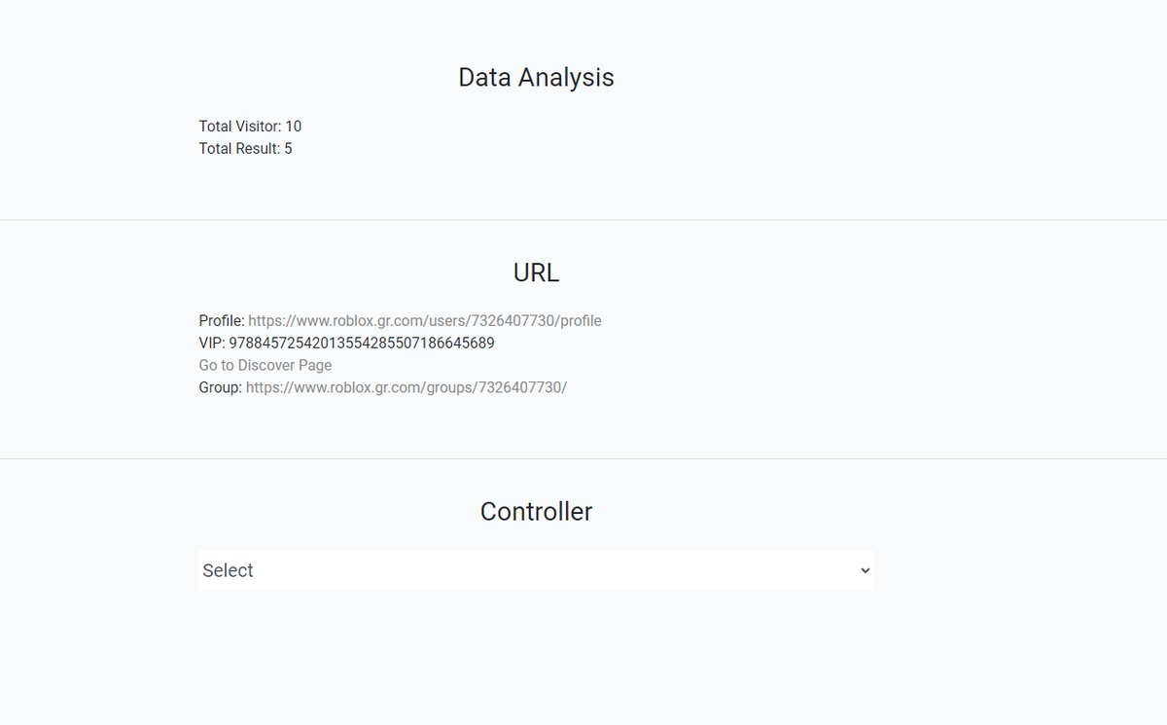Click the chevron arrow of the Controller dropdown
The width and height of the screenshot is (1167, 725).
click(x=865, y=570)
